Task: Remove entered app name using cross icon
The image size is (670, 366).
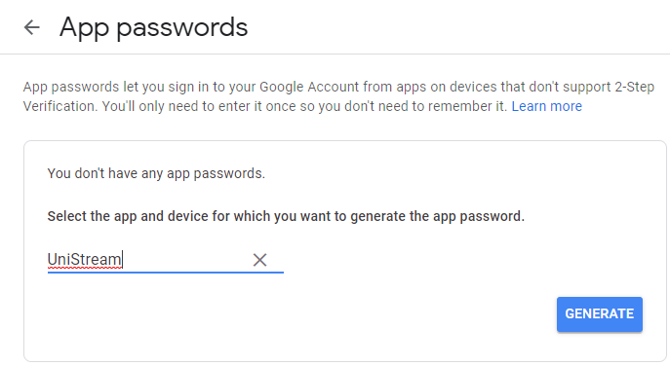Action: pos(259,260)
